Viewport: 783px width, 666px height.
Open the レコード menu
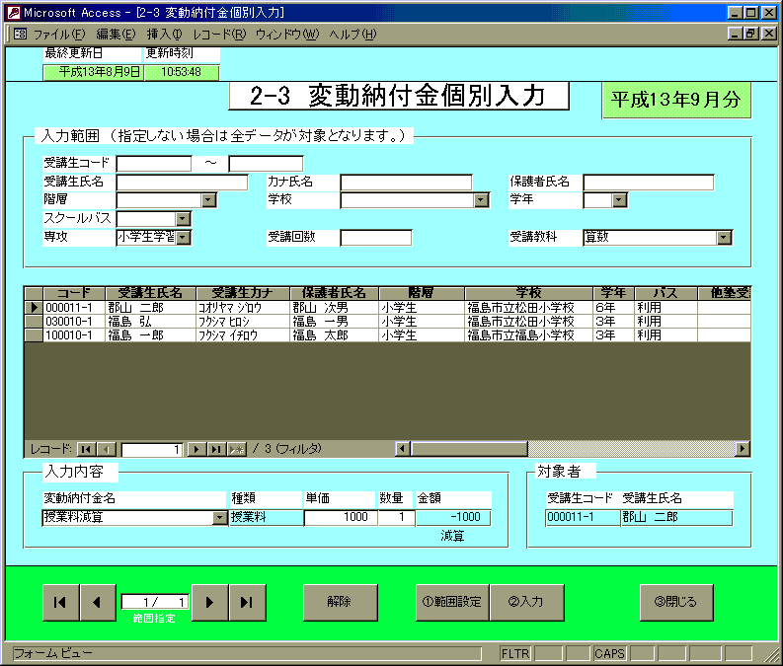pos(219,34)
